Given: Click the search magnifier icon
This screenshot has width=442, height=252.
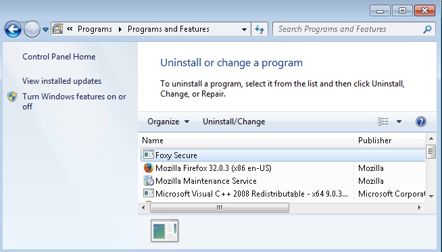Looking at the screenshot, I should [427, 29].
